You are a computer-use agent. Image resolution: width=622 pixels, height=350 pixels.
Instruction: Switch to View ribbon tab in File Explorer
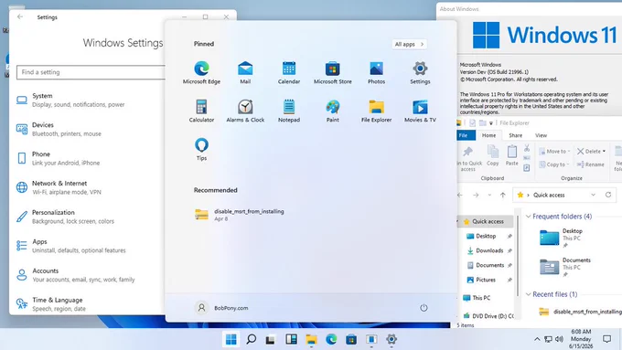[542, 135]
